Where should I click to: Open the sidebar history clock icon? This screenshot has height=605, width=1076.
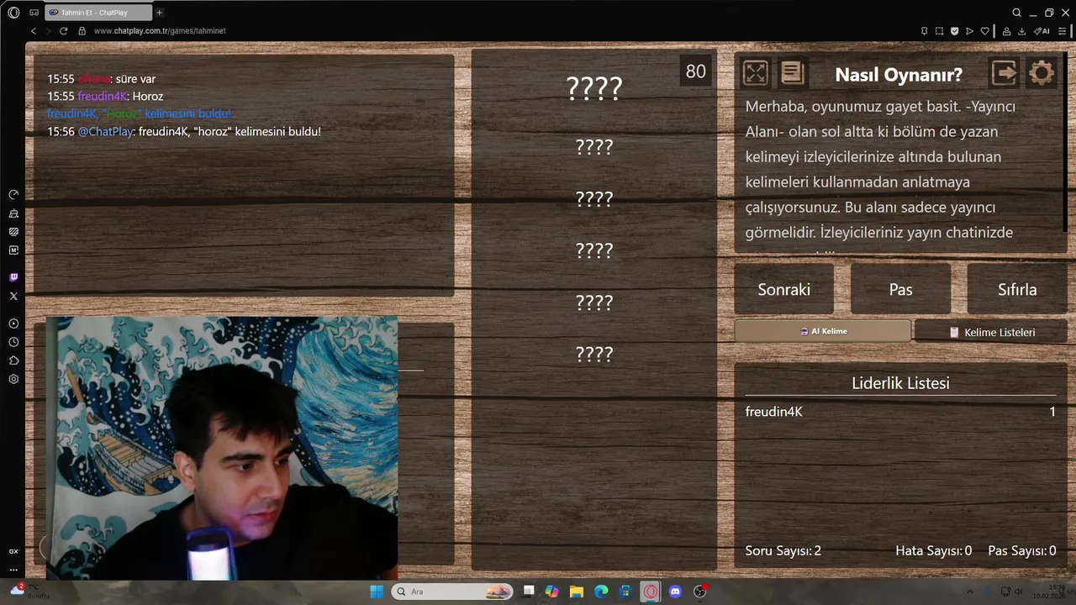(13, 342)
